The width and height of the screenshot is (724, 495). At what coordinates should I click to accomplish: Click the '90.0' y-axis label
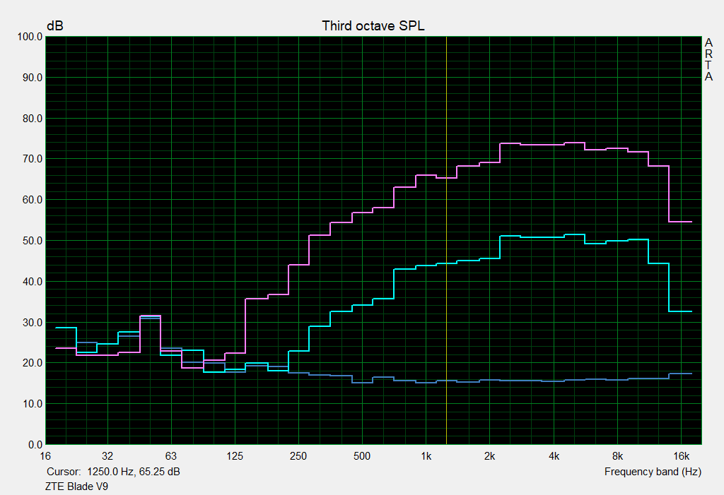point(33,78)
